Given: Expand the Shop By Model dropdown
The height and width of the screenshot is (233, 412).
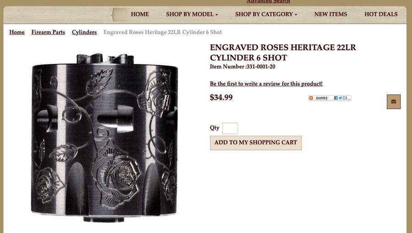Looking at the screenshot, I should coord(192,14).
